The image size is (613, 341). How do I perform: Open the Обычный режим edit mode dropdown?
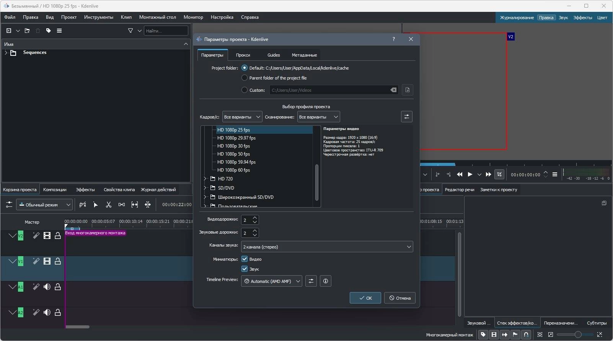pos(44,205)
